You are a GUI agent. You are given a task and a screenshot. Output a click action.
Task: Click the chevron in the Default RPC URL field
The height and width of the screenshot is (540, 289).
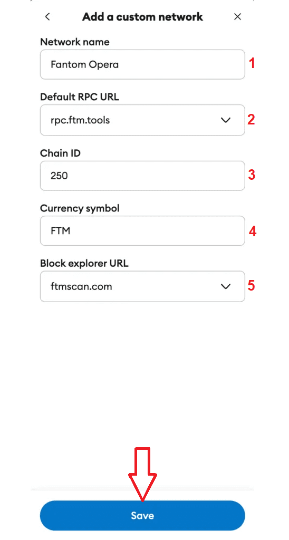coord(225,120)
